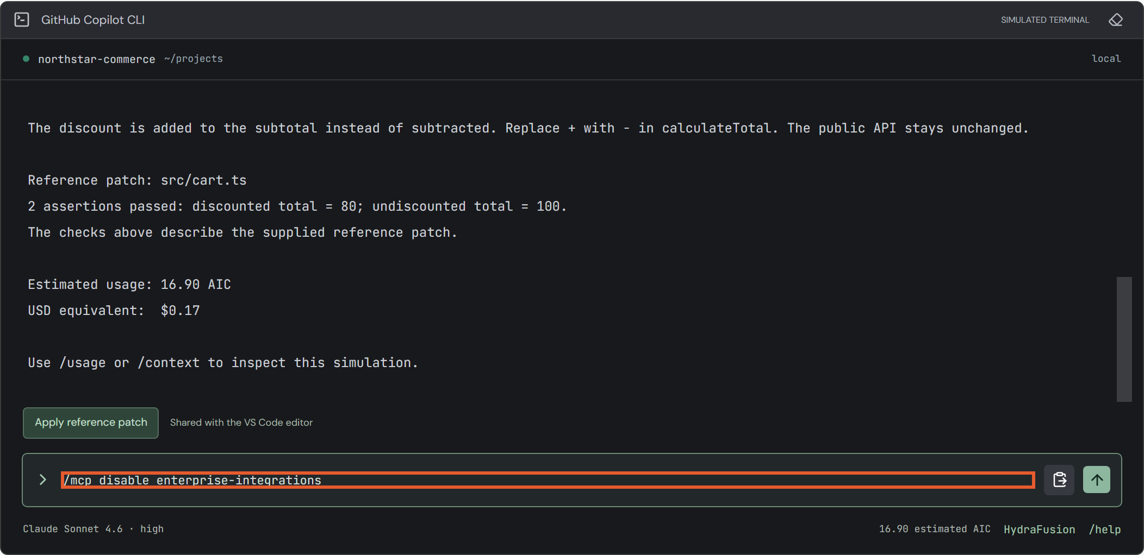Screen dimensions: 1144x555
Task: Click the ~/projects path text
Action: (194, 59)
